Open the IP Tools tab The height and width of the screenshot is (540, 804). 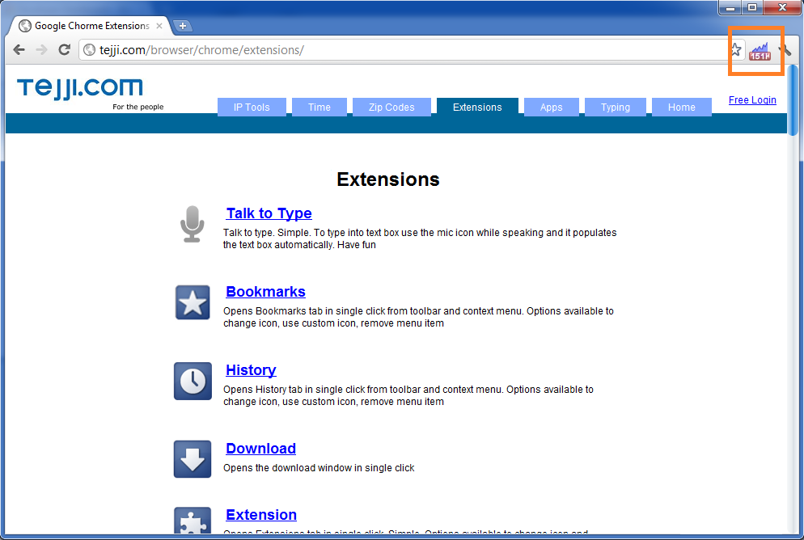point(252,107)
